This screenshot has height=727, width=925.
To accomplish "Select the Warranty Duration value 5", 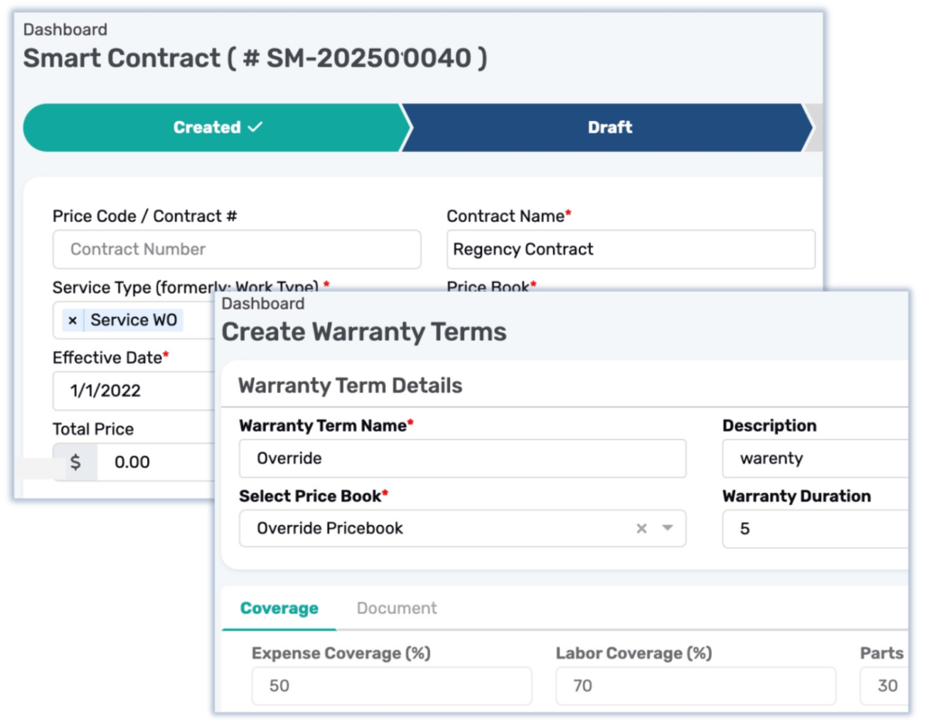I will [x=813, y=529].
